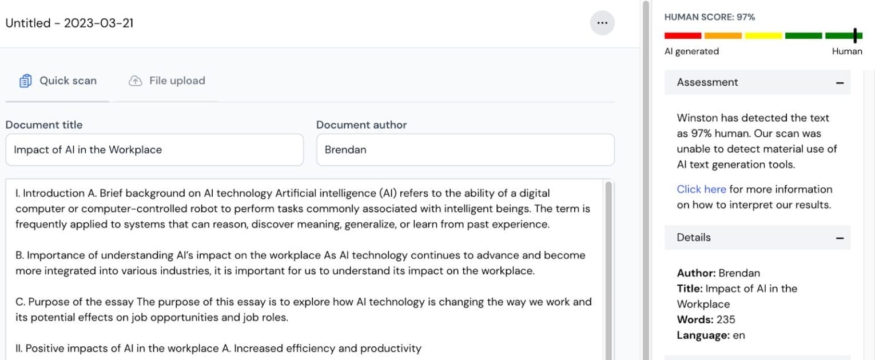Click the human score position marker

pos(855,35)
